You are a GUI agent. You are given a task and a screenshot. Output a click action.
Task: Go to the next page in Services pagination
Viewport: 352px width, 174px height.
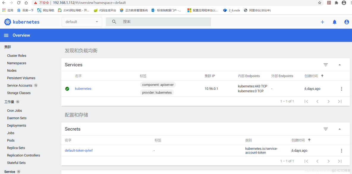[329, 101]
